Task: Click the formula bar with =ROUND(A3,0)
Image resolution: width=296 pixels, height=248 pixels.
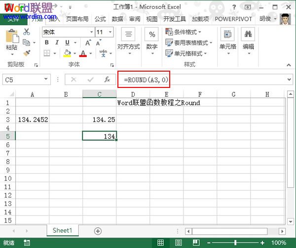Action: coord(201,80)
